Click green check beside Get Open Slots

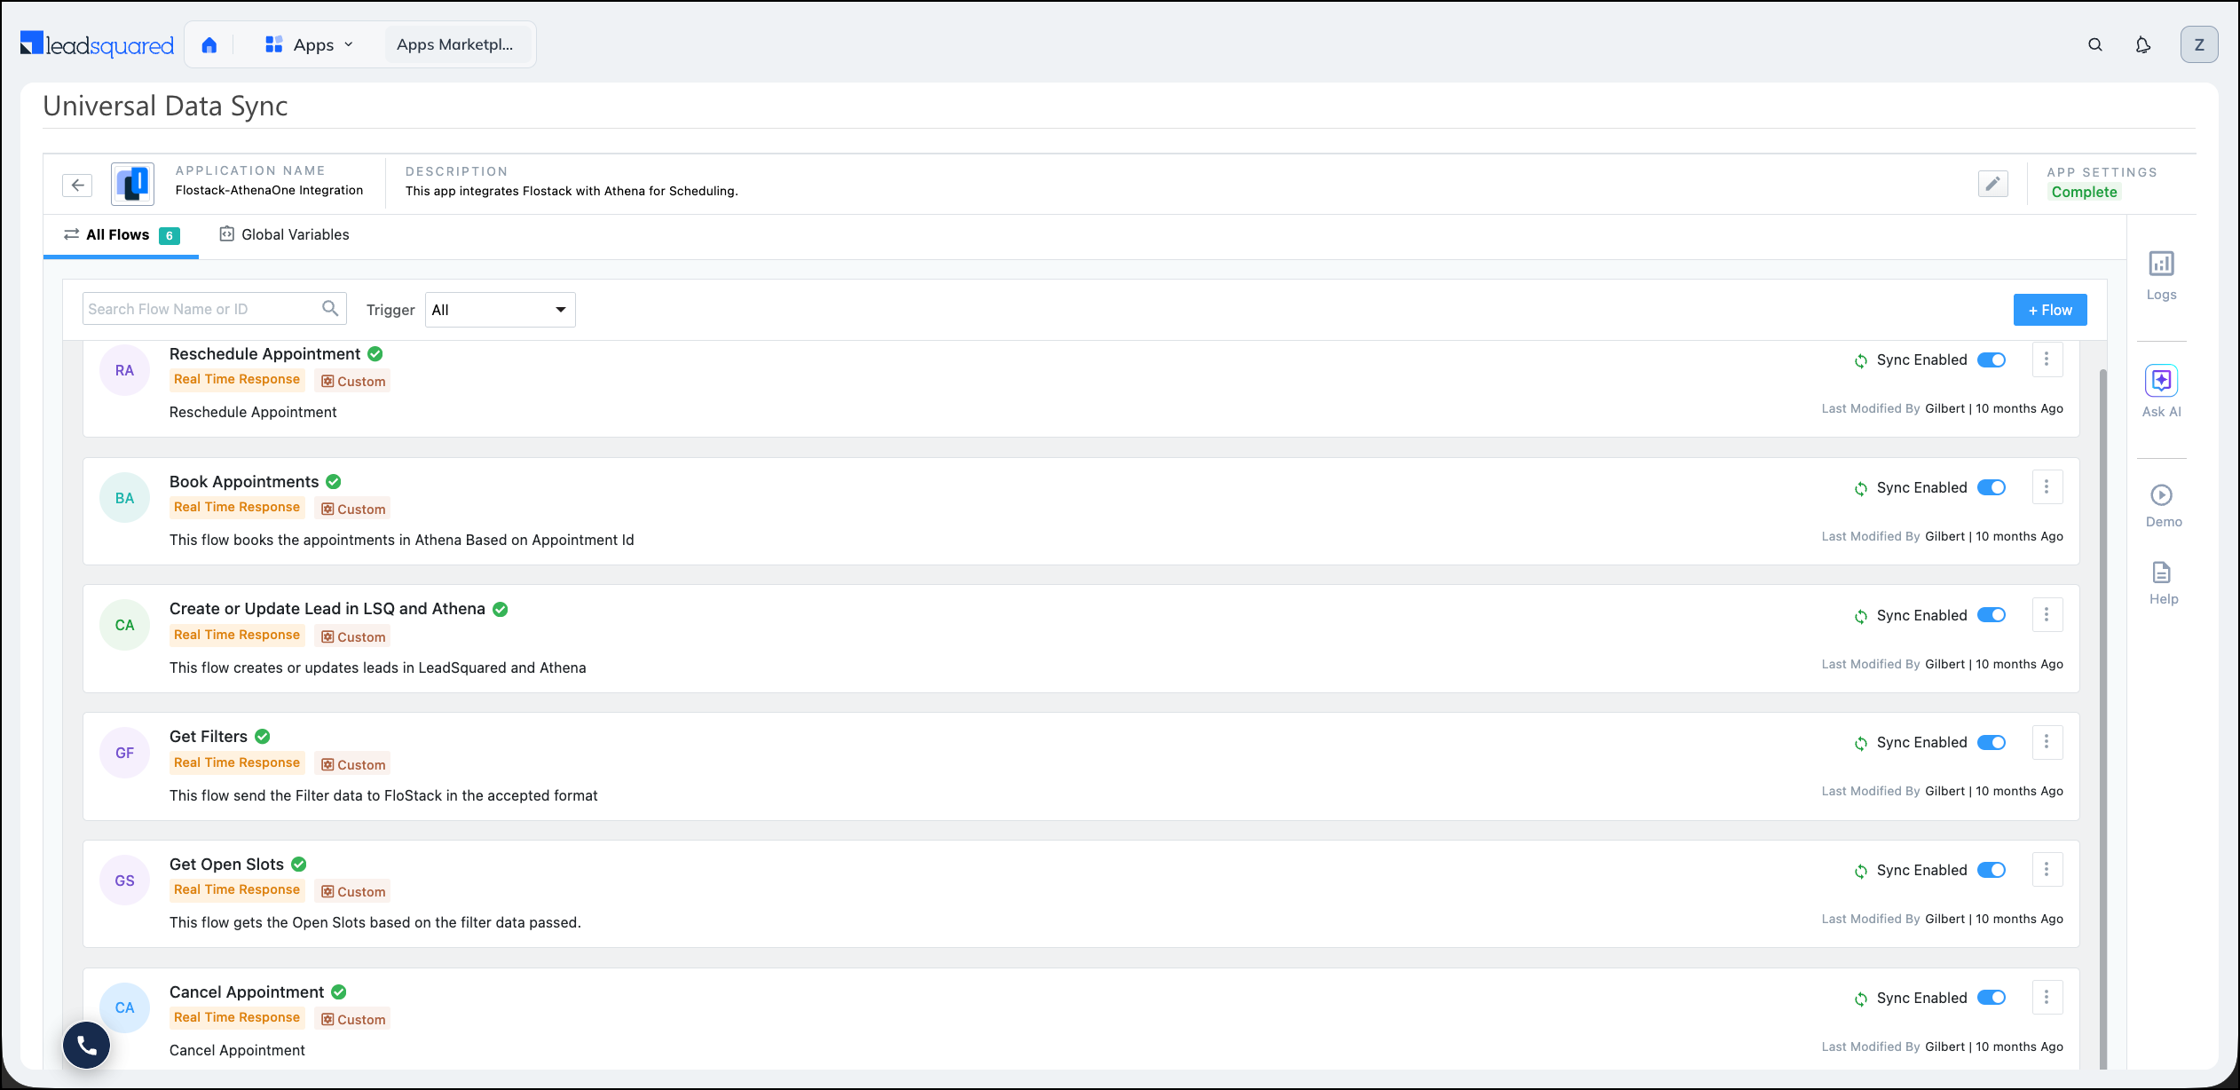(299, 865)
